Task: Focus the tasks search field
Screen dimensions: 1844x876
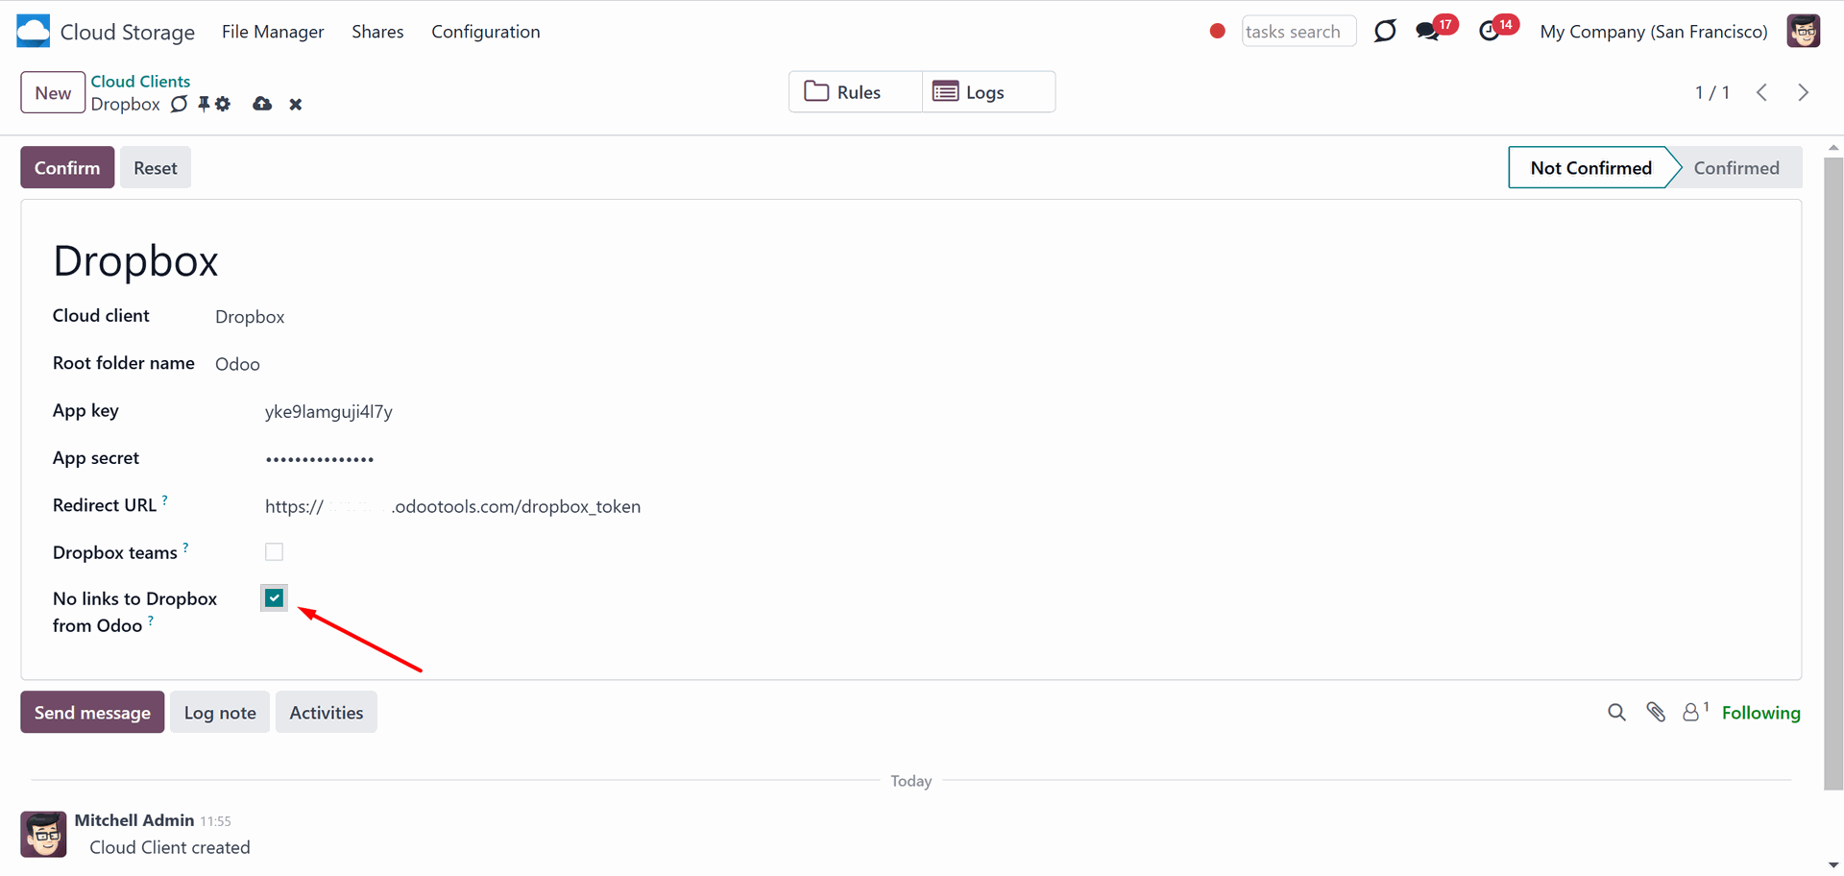Action: 1298,31
